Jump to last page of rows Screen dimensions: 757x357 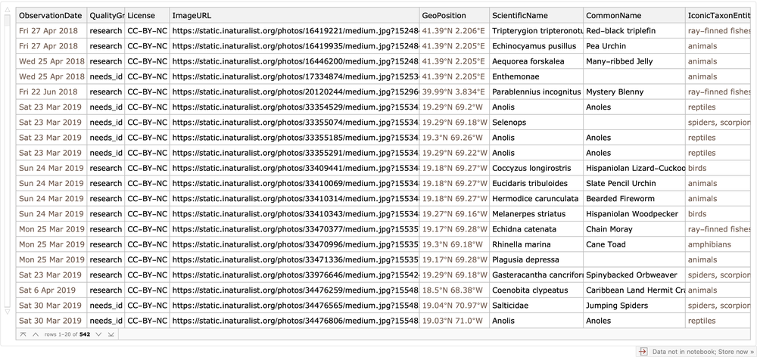tap(111, 334)
